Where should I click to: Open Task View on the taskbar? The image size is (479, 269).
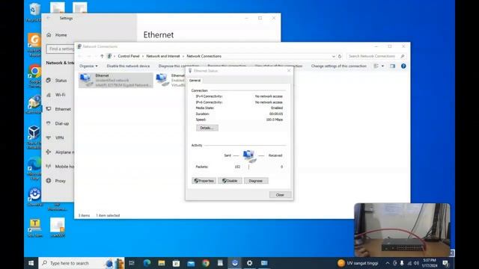pyautogui.click(x=132, y=263)
